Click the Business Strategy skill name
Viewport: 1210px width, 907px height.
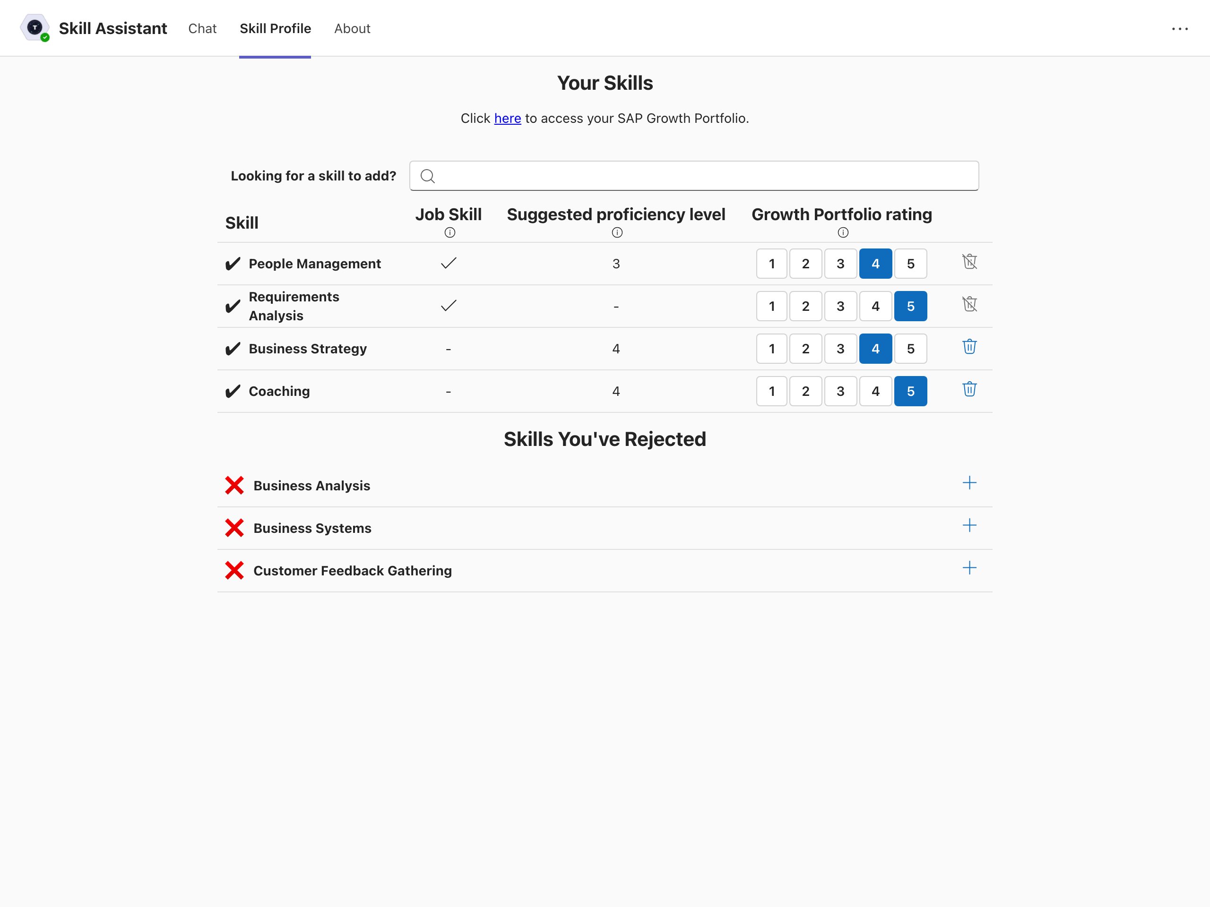(x=307, y=349)
